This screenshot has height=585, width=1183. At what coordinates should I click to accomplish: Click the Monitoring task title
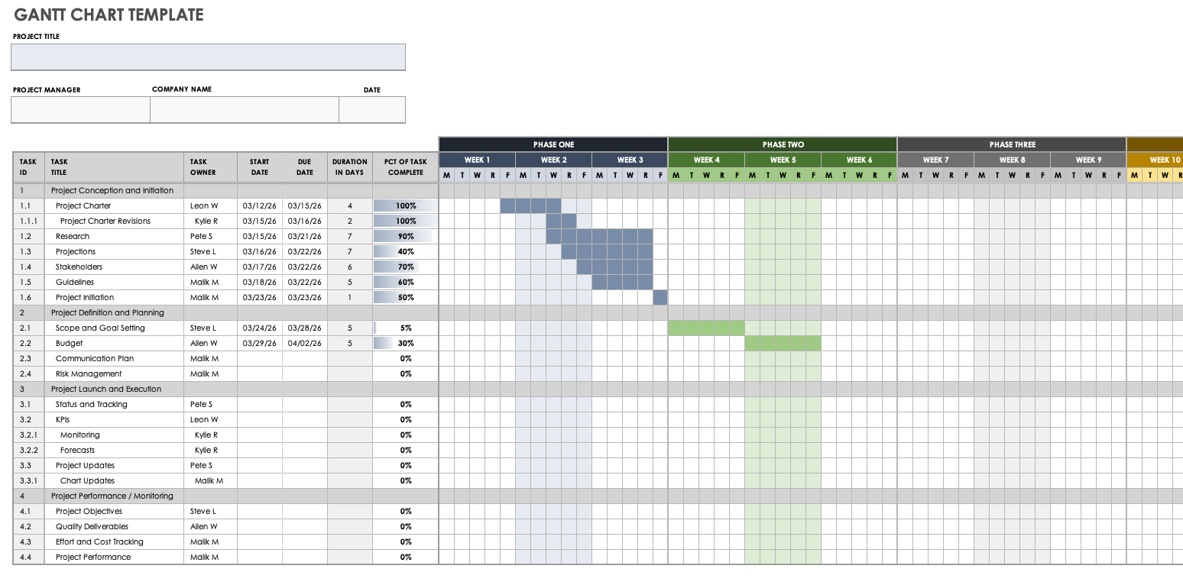click(80, 435)
